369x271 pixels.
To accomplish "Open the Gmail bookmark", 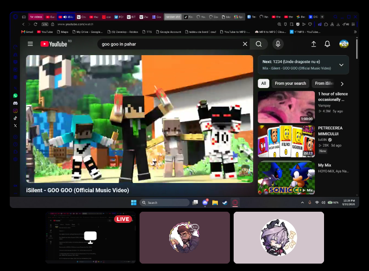I will click(27, 32).
